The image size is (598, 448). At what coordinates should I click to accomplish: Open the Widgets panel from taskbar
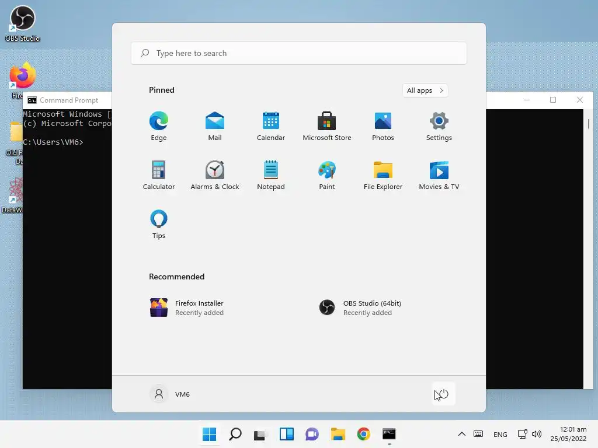[x=286, y=434]
